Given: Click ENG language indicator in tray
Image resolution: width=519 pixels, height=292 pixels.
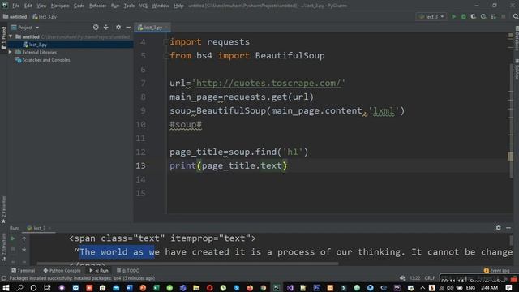Looking at the screenshot, I should point(470,288).
